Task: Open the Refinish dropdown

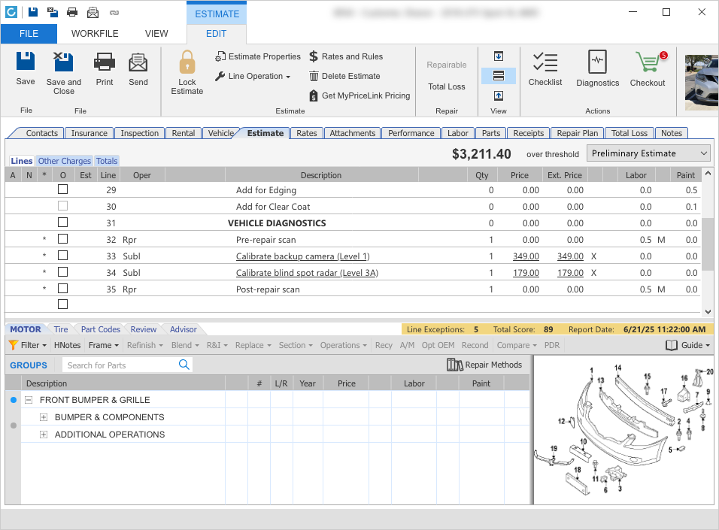Action: (x=145, y=345)
